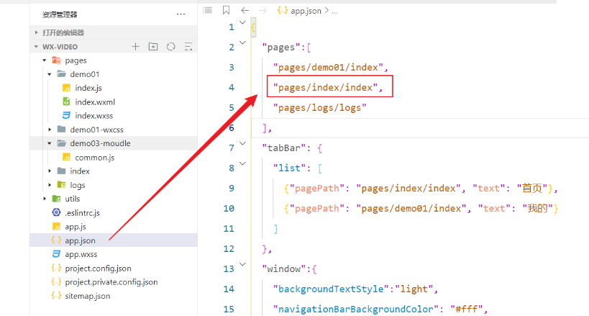This screenshot has width=589, height=316.
Task: Expand the demo01-wxcss folder arrow
Action: point(50,130)
